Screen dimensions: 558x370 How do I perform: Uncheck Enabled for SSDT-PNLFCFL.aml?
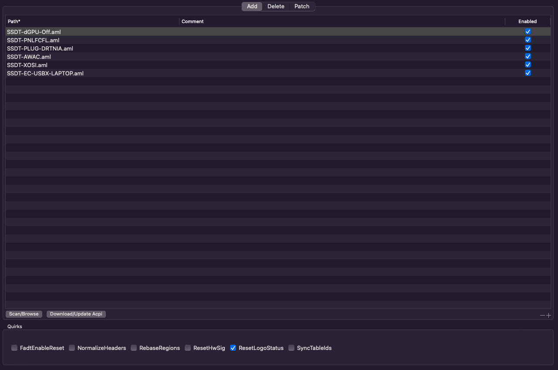point(528,40)
